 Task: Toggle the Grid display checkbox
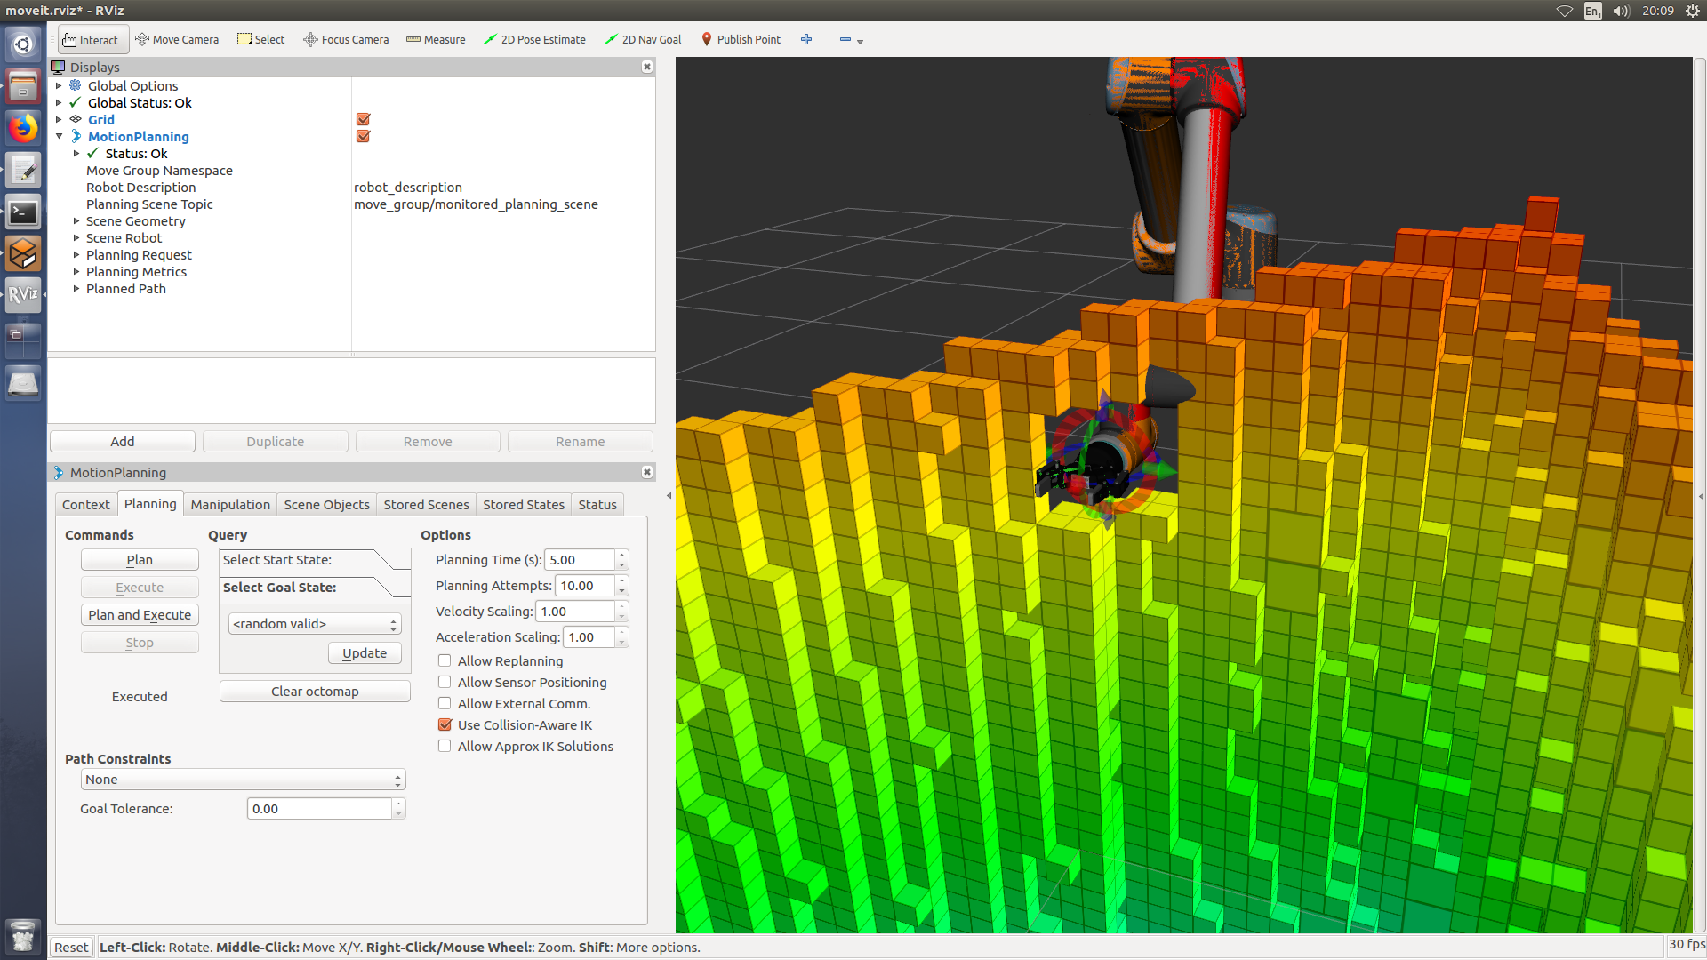tap(363, 119)
